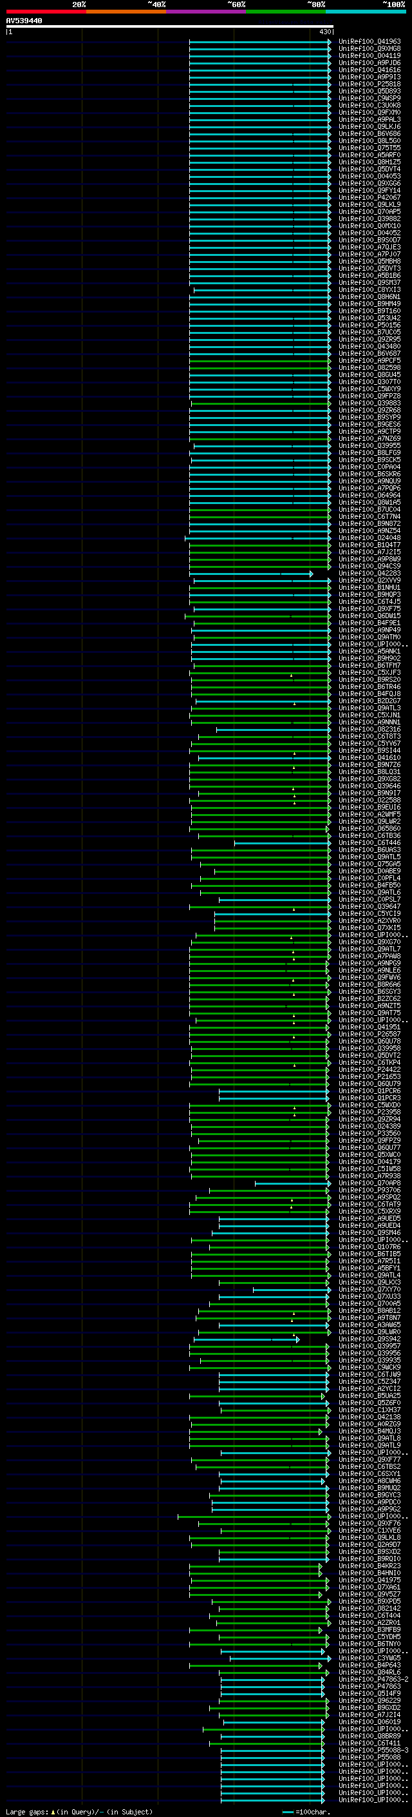Select label UniRef100_C9WSP9
Screen dimensions: 412x1817
pyautogui.click(x=370, y=98)
